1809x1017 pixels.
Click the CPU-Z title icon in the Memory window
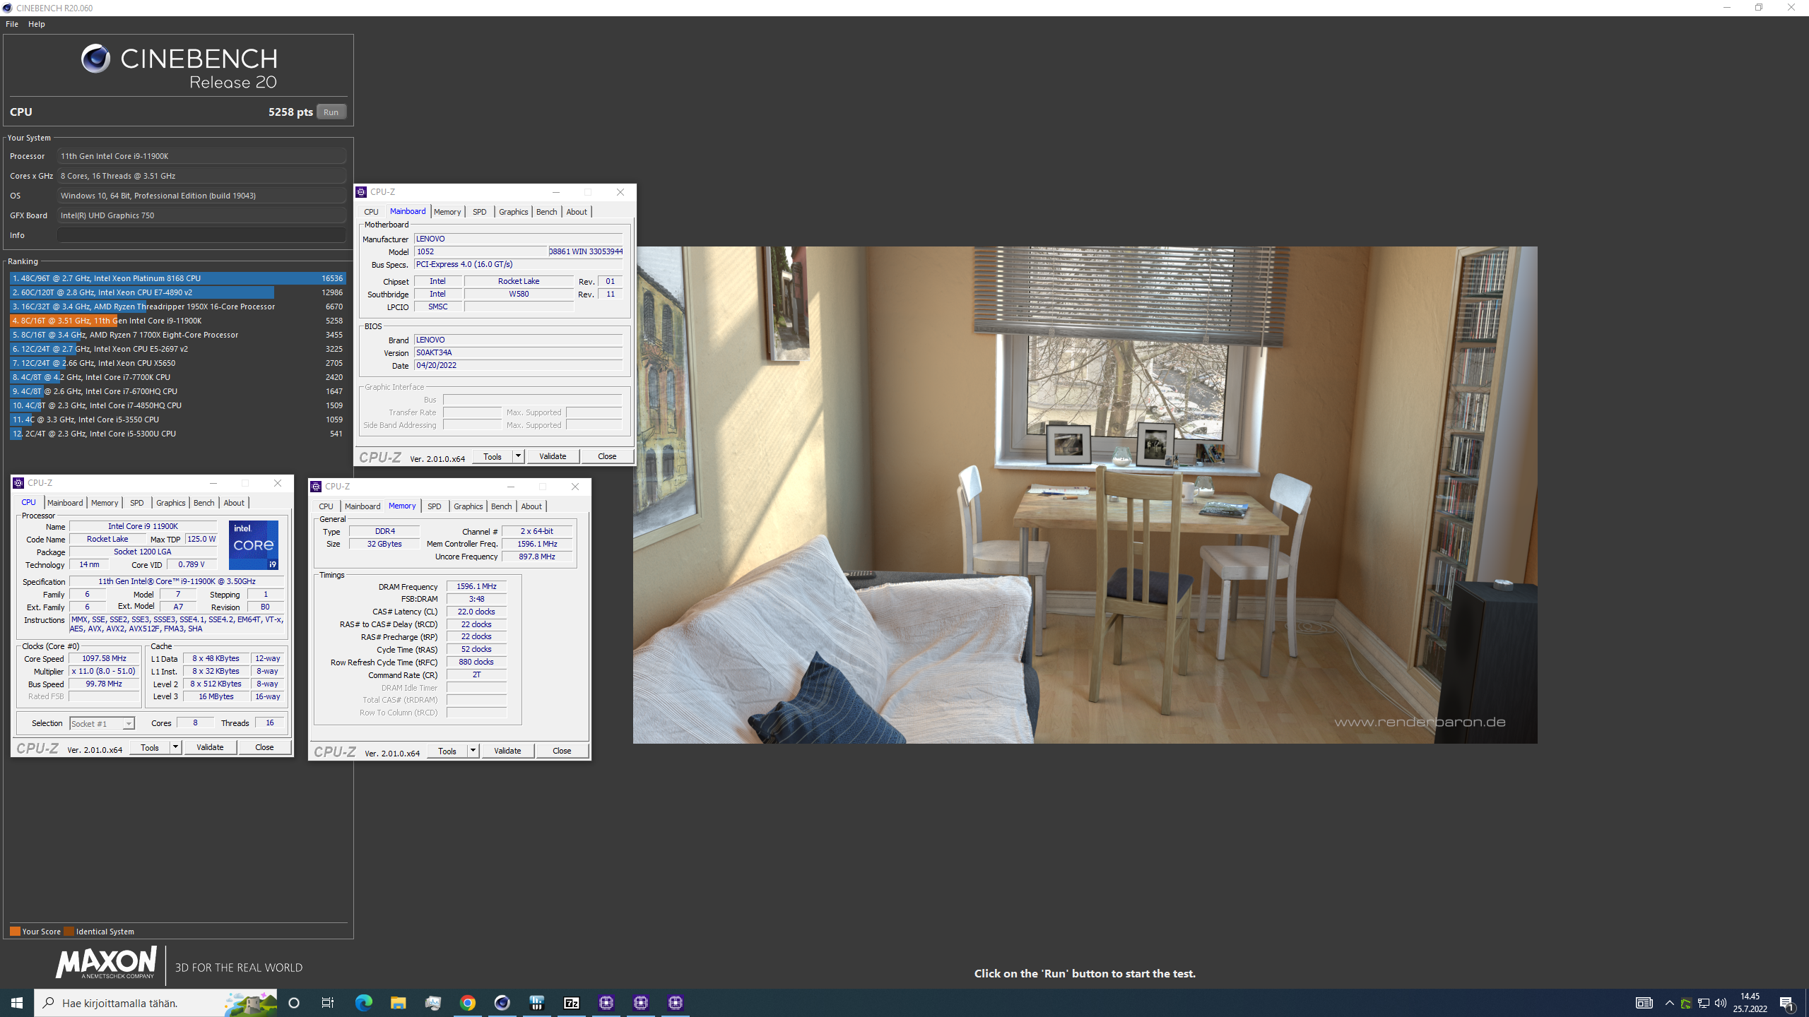tap(316, 487)
